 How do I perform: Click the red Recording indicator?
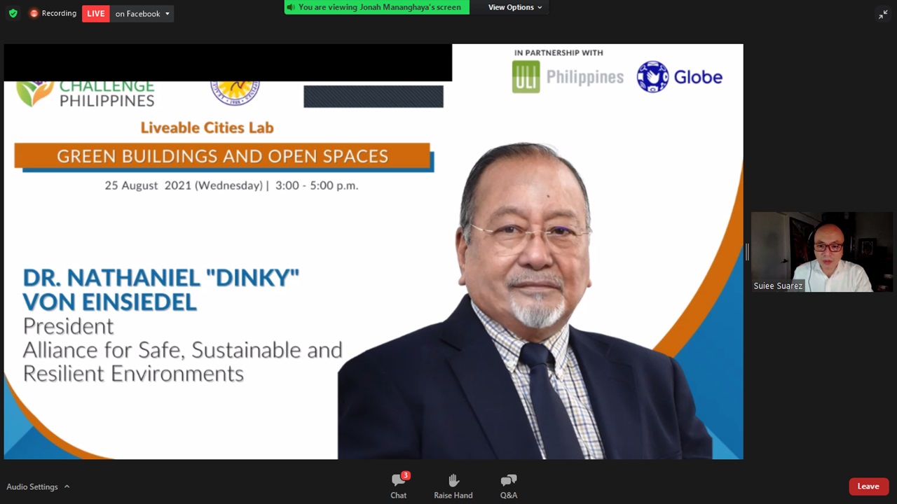(x=53, y=13)
